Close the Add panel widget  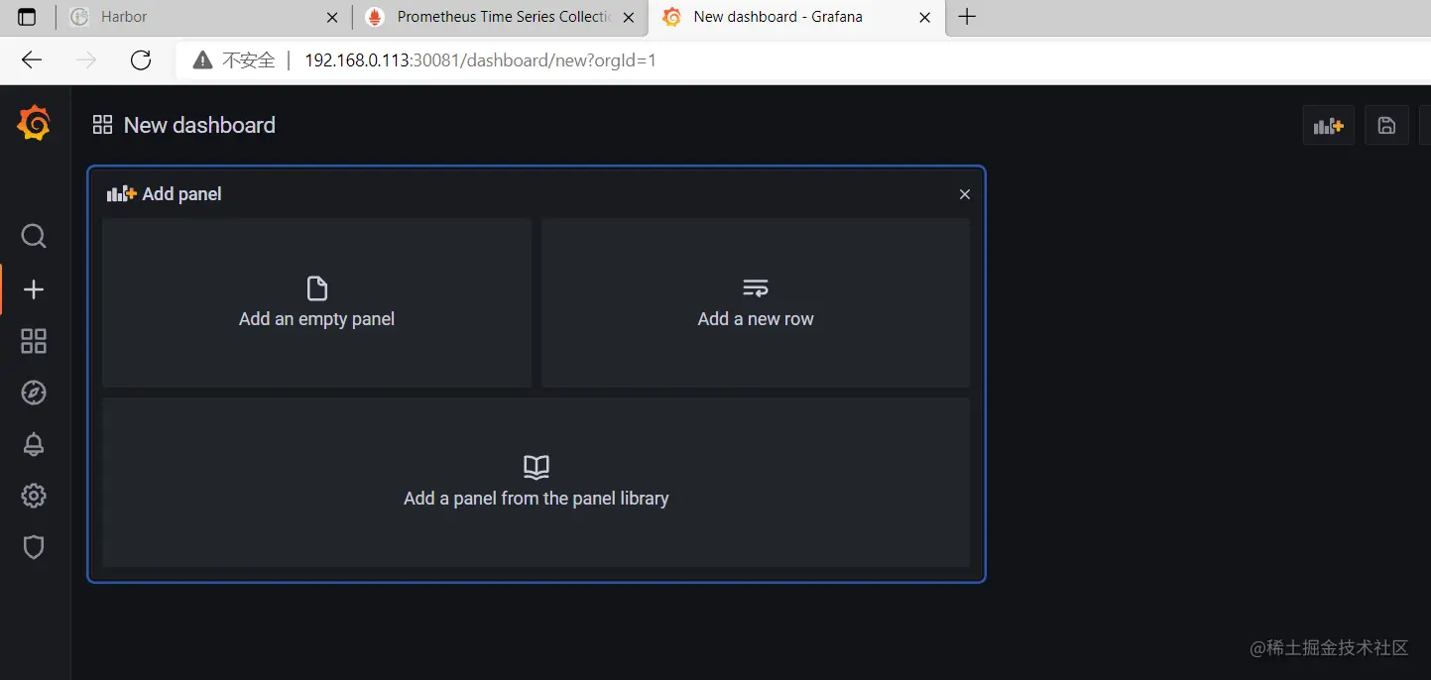tap(964, 194)
